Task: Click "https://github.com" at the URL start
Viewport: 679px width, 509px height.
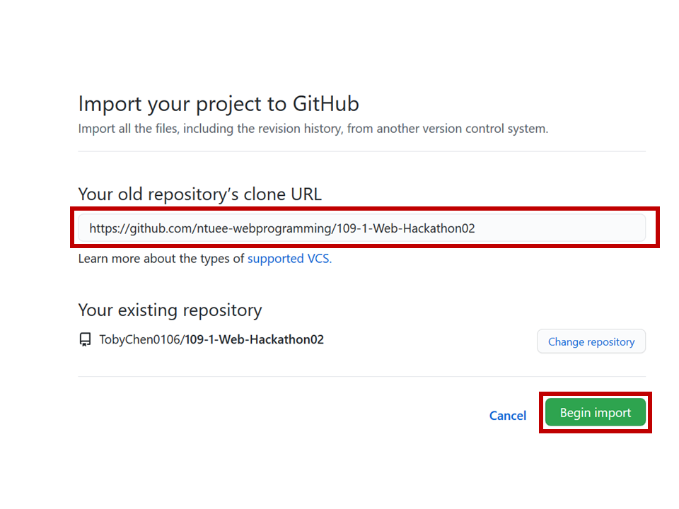Action: [134, 228]
